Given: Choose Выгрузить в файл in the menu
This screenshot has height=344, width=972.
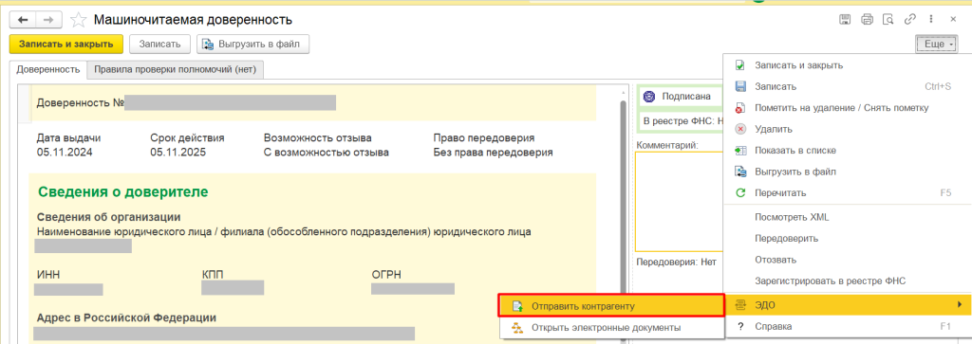Looking at the screenshot, I should click(847, 172).
